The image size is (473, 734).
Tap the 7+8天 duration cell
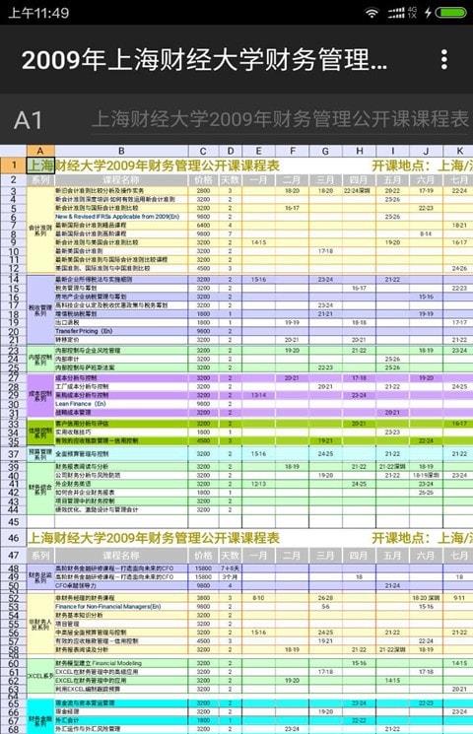click(230, 568)
